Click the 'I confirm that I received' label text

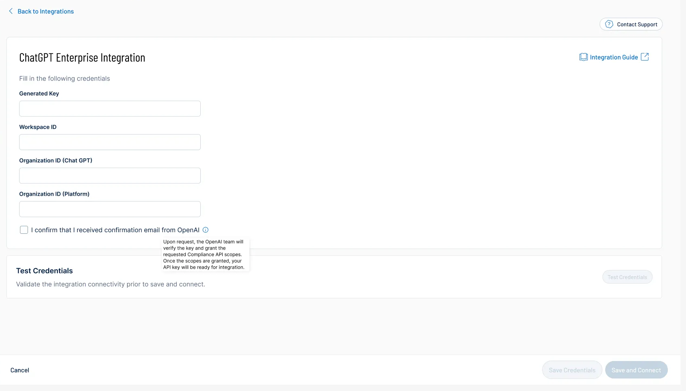[x=115, y=230]
